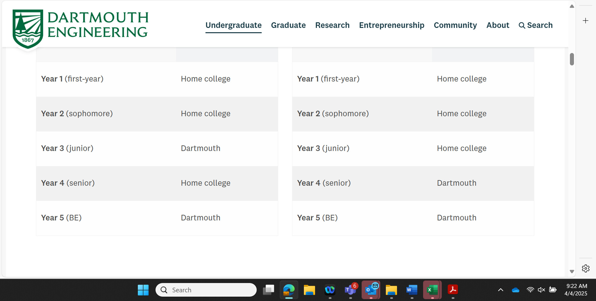Open the About navigation menu
596x301 pixels.
pyautogui.click(x=498, y=25)
